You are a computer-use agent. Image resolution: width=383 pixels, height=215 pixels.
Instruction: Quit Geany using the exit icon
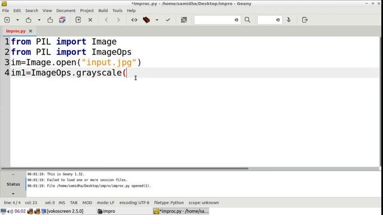pyautogui.click(x=305, y=20)
